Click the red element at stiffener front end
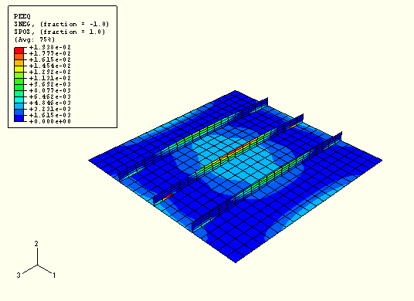Image resolution: width=414 pixels, height=301 pixels. click(167, 196)
